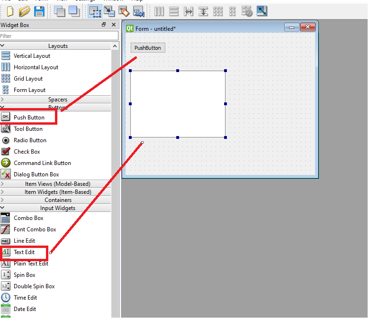
Task: Click bottom-right selection handle of text edit
Action: point(226,137)
